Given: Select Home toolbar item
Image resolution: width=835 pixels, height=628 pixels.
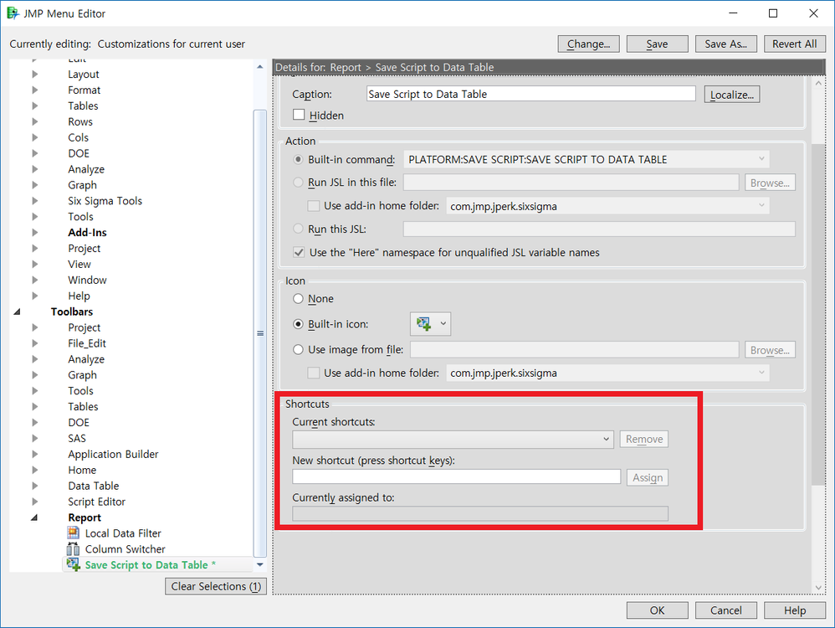Looking at the screenshot, I should [82, 470].
